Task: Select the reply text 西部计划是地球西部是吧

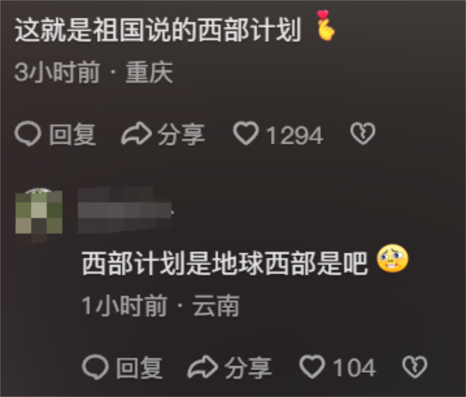Action: (x=225, y=263)
